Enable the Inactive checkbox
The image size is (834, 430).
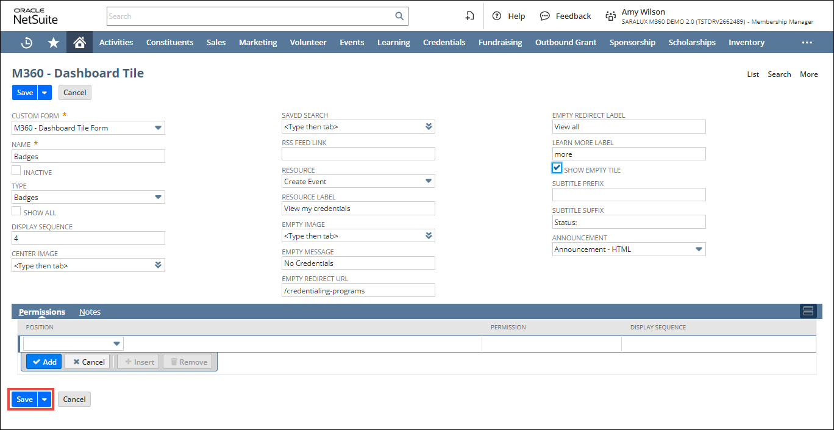pos(16,171)
